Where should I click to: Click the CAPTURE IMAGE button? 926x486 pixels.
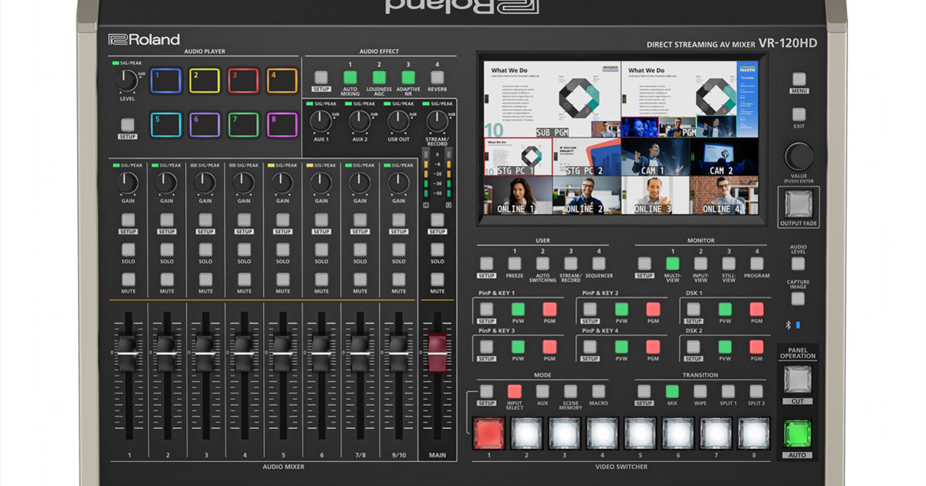[x=799, y=298]
